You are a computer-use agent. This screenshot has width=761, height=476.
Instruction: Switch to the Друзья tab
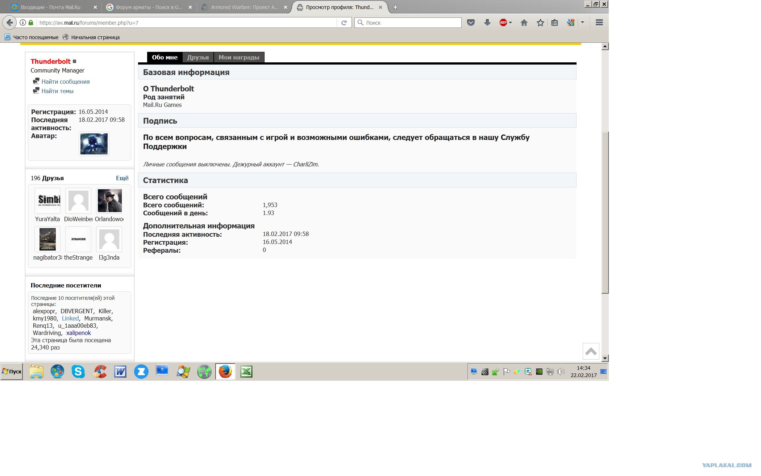click(198, 57)
